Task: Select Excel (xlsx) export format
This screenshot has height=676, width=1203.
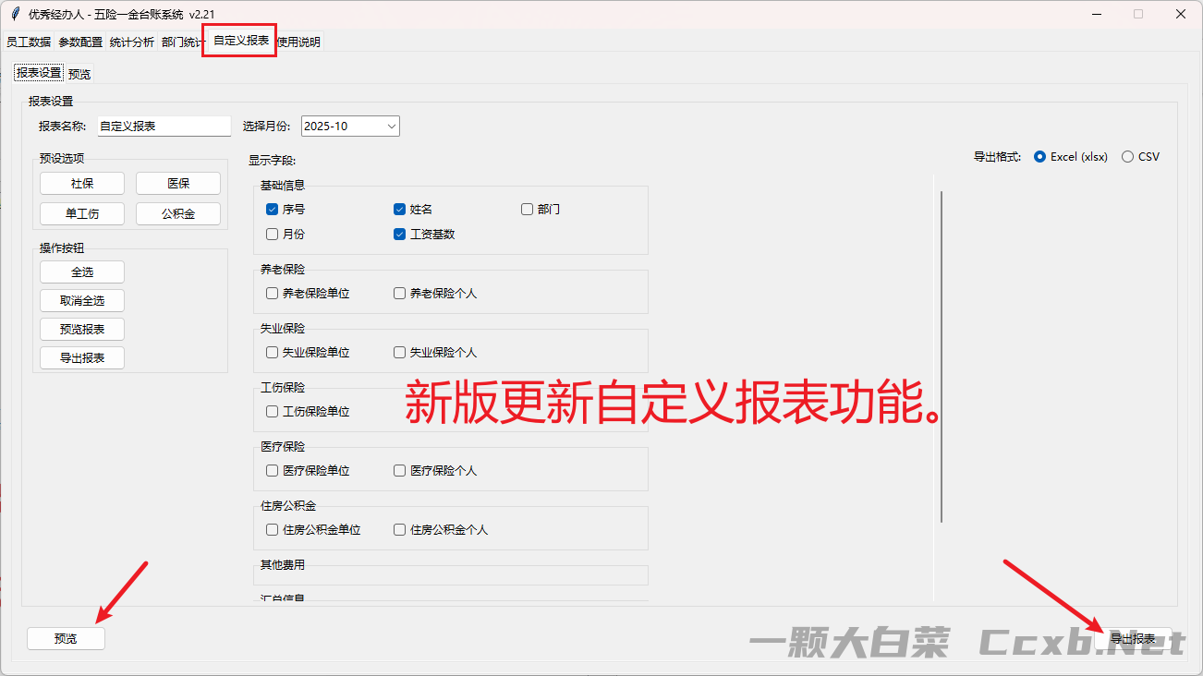Action: [1040, 157]
